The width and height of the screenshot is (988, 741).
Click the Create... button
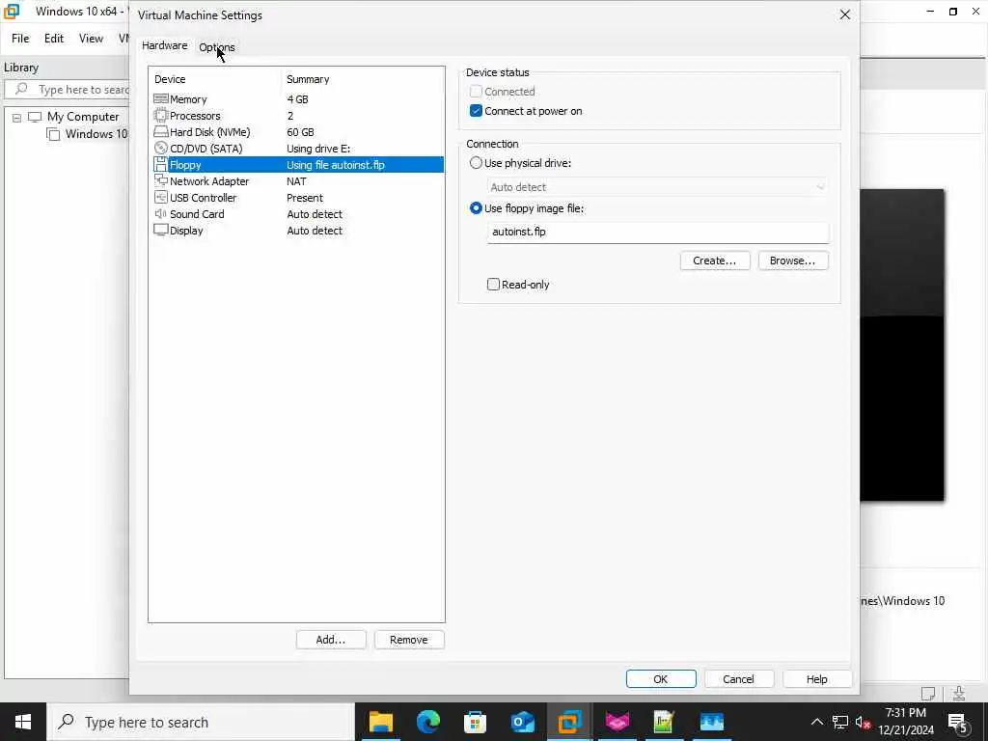coord(715,261)
